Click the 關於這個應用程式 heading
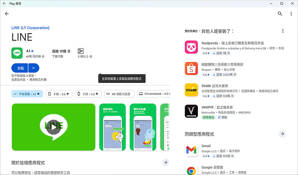This screenshot has height=175, width=298. tap(28, 163)
